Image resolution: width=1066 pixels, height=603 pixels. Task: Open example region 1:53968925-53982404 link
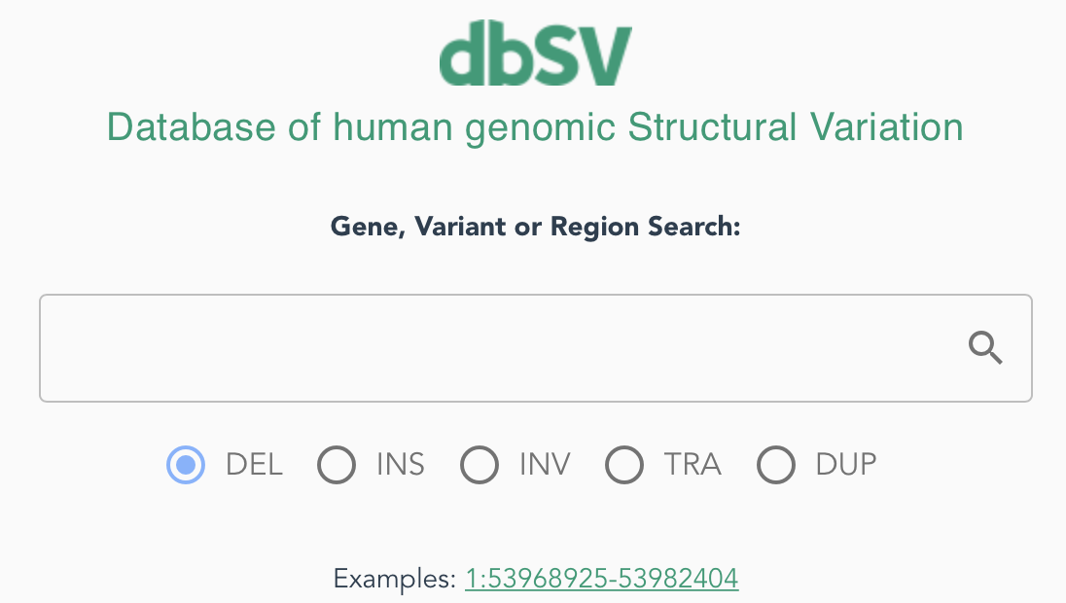(602, 579)
